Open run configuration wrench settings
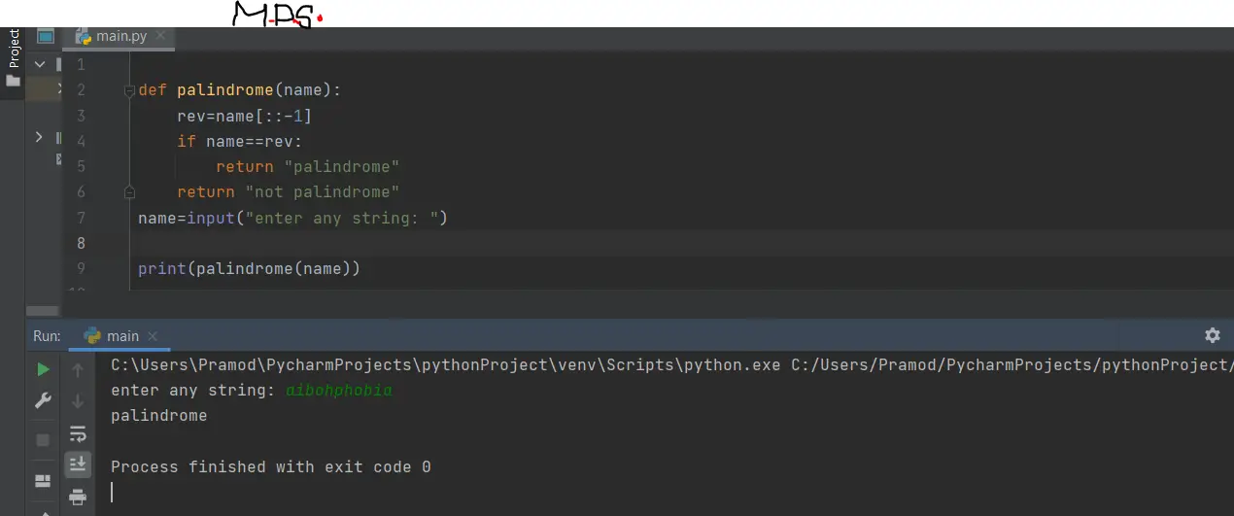The image size is (1234, 516). [x=43, y=400]
